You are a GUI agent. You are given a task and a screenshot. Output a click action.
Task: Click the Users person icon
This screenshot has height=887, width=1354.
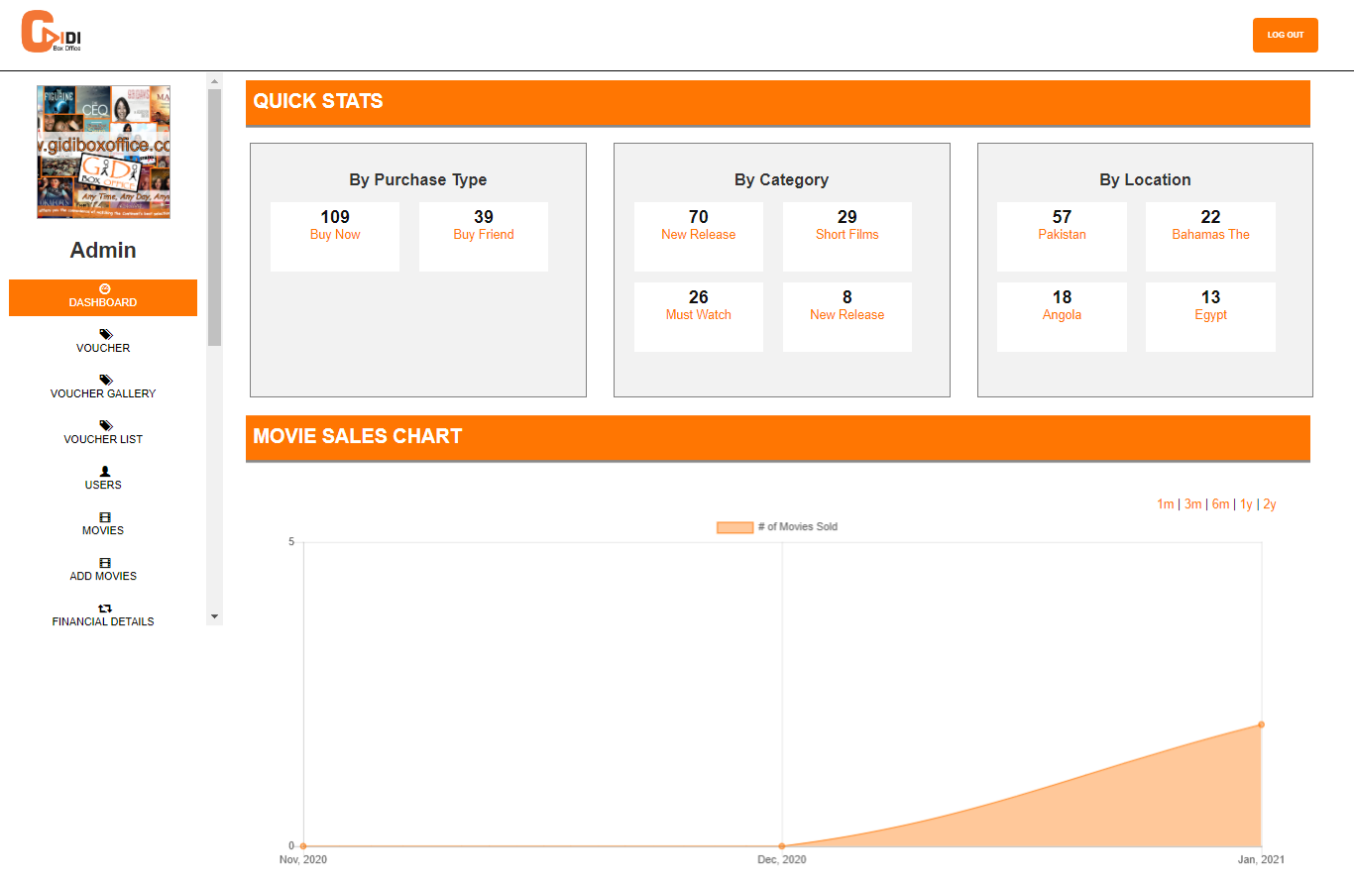coord(105,471)
